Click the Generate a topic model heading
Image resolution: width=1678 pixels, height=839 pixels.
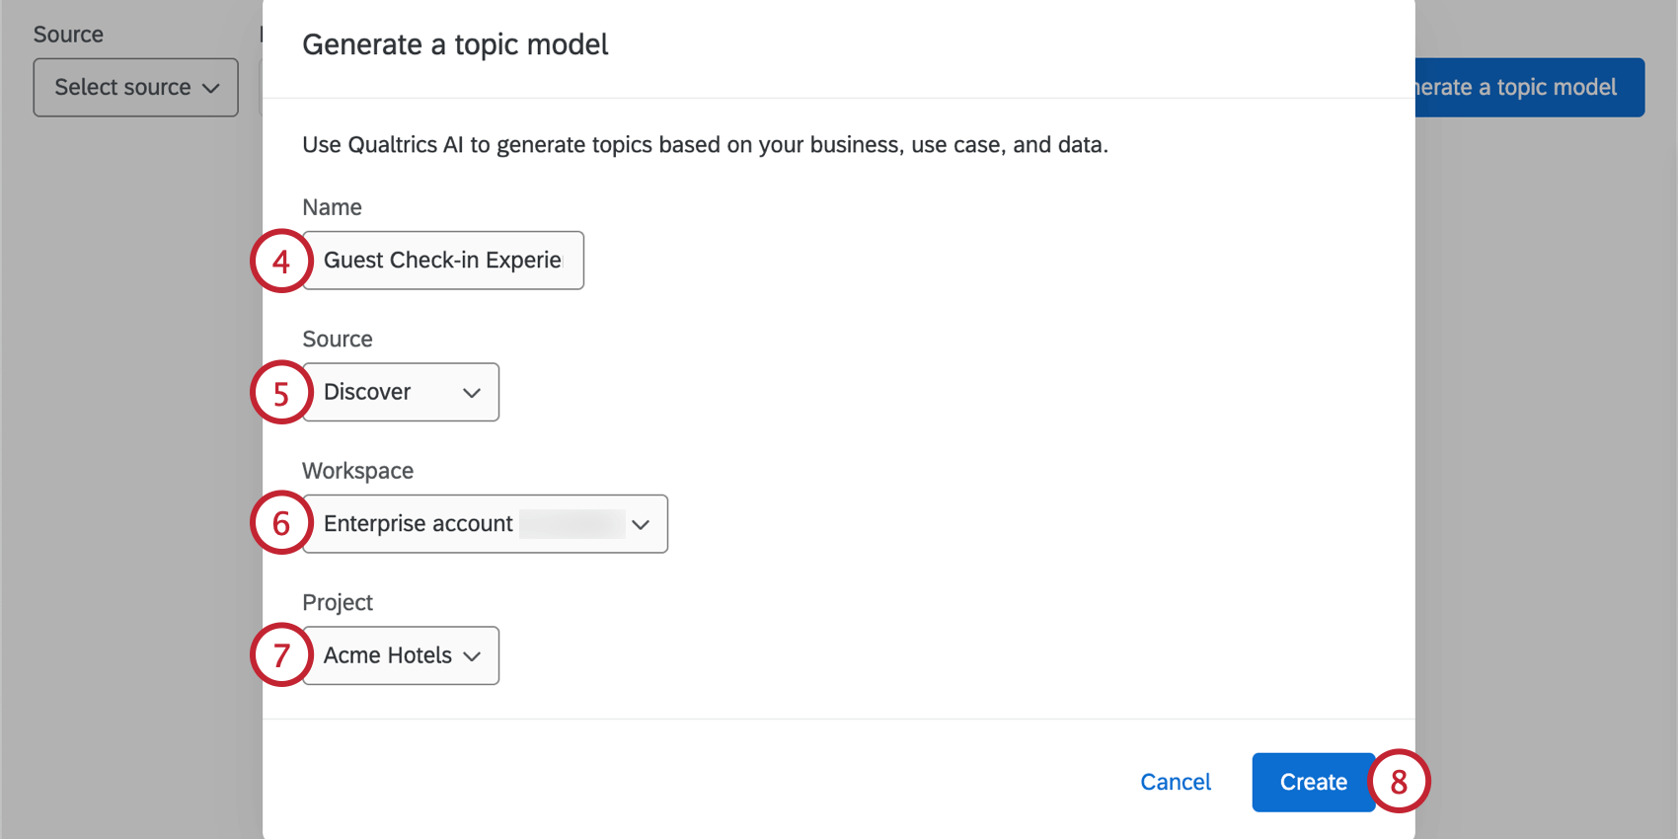tap(455, 44)
